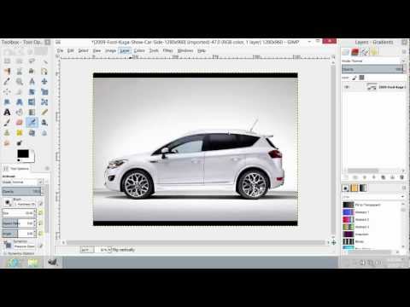410x307 pixels.
Task: Select the Ink tool
Action: (44, 123)
